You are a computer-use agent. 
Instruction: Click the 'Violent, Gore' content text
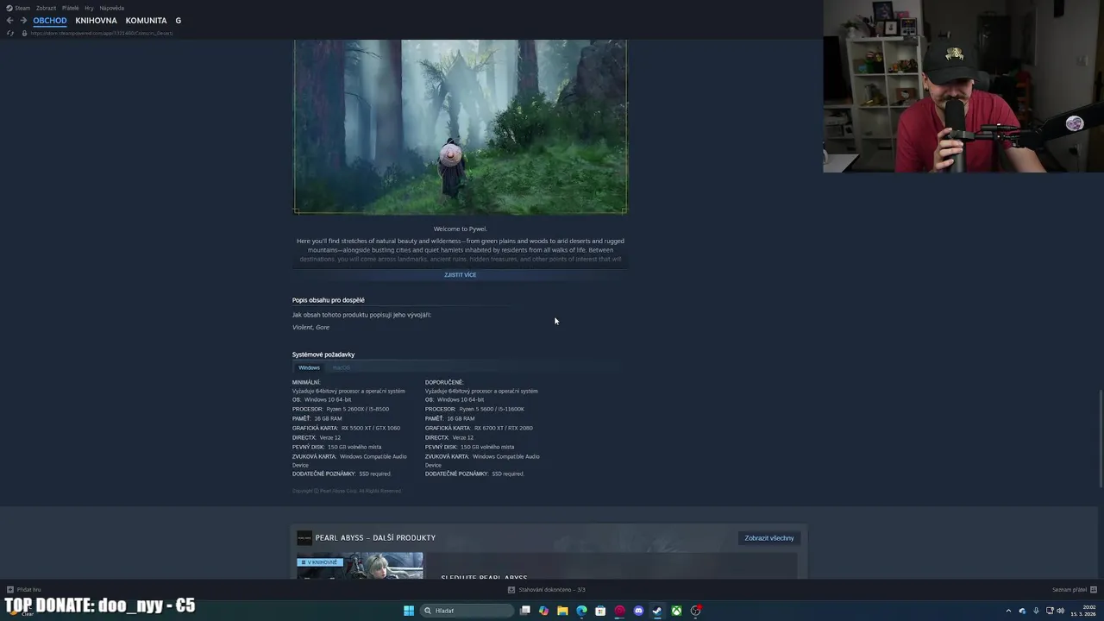310,328
